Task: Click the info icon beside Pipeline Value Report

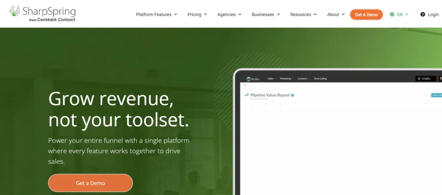Action: click(x=293, y=95)
